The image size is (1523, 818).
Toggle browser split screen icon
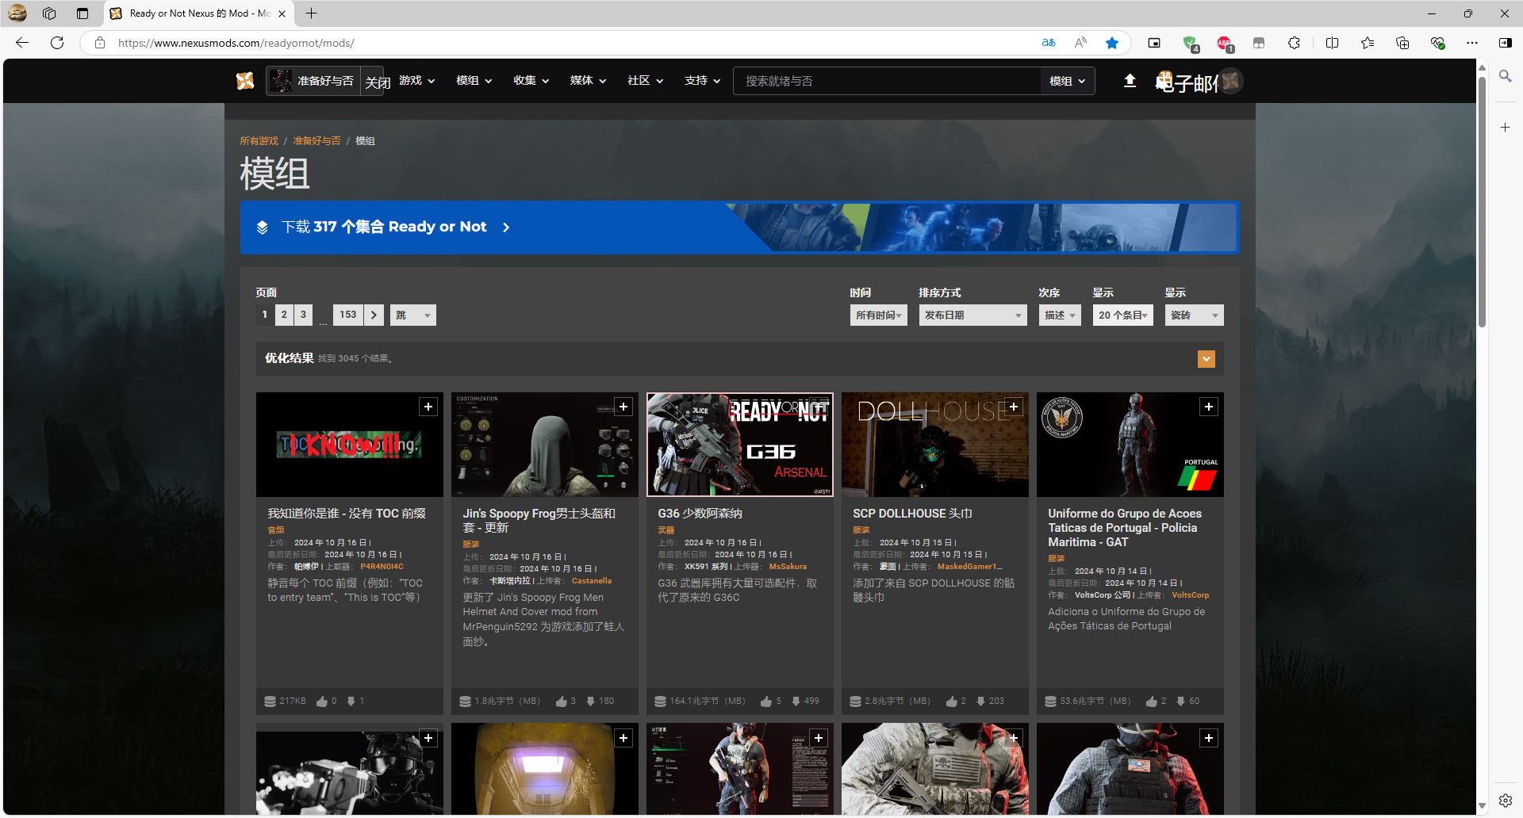coord(1332,43)
